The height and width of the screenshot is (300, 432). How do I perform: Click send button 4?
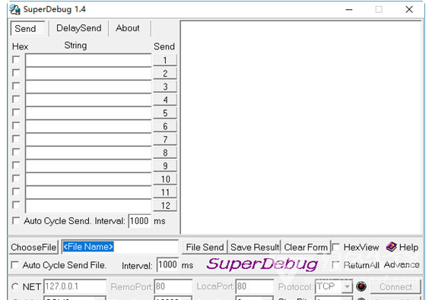(165, 100)
